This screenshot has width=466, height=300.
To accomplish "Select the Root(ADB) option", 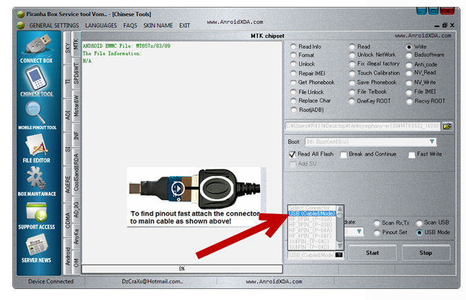I will pos(294,110).
